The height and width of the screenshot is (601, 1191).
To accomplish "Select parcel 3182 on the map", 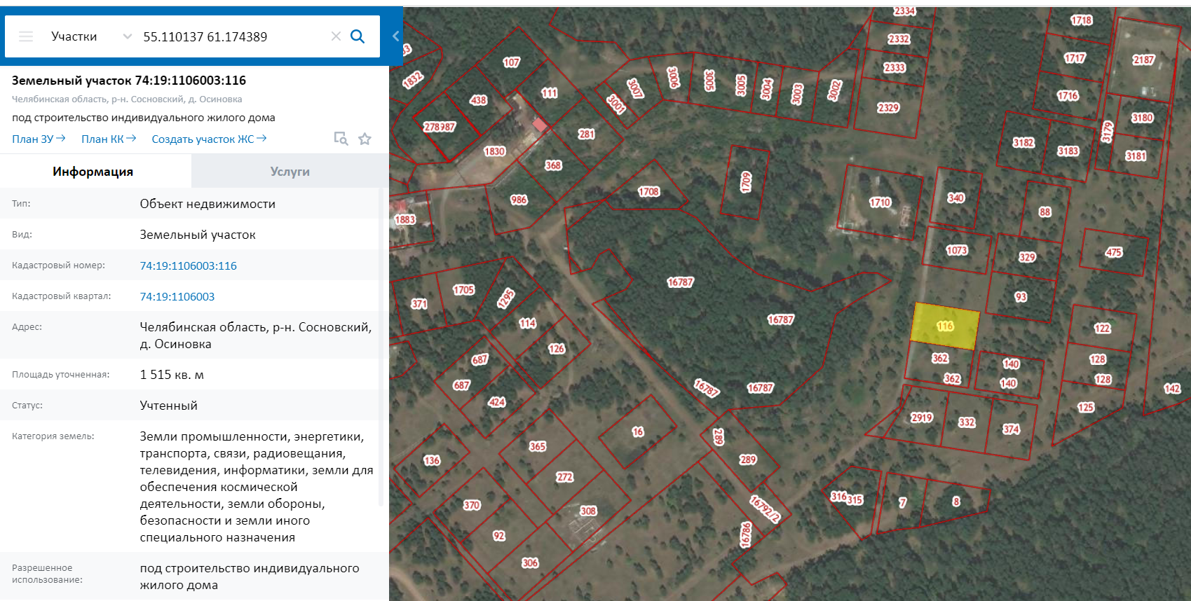I will 1023,143.
